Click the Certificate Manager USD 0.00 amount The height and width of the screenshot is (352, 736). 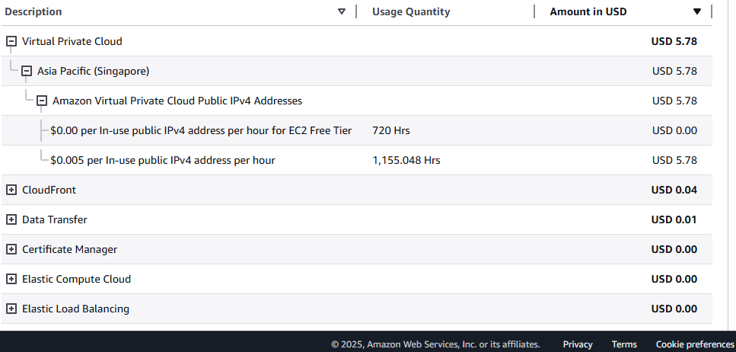pos(674,249)
